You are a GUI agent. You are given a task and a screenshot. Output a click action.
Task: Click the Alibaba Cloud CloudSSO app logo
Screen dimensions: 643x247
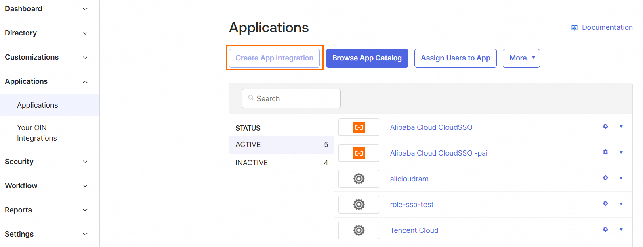[359, 127]
